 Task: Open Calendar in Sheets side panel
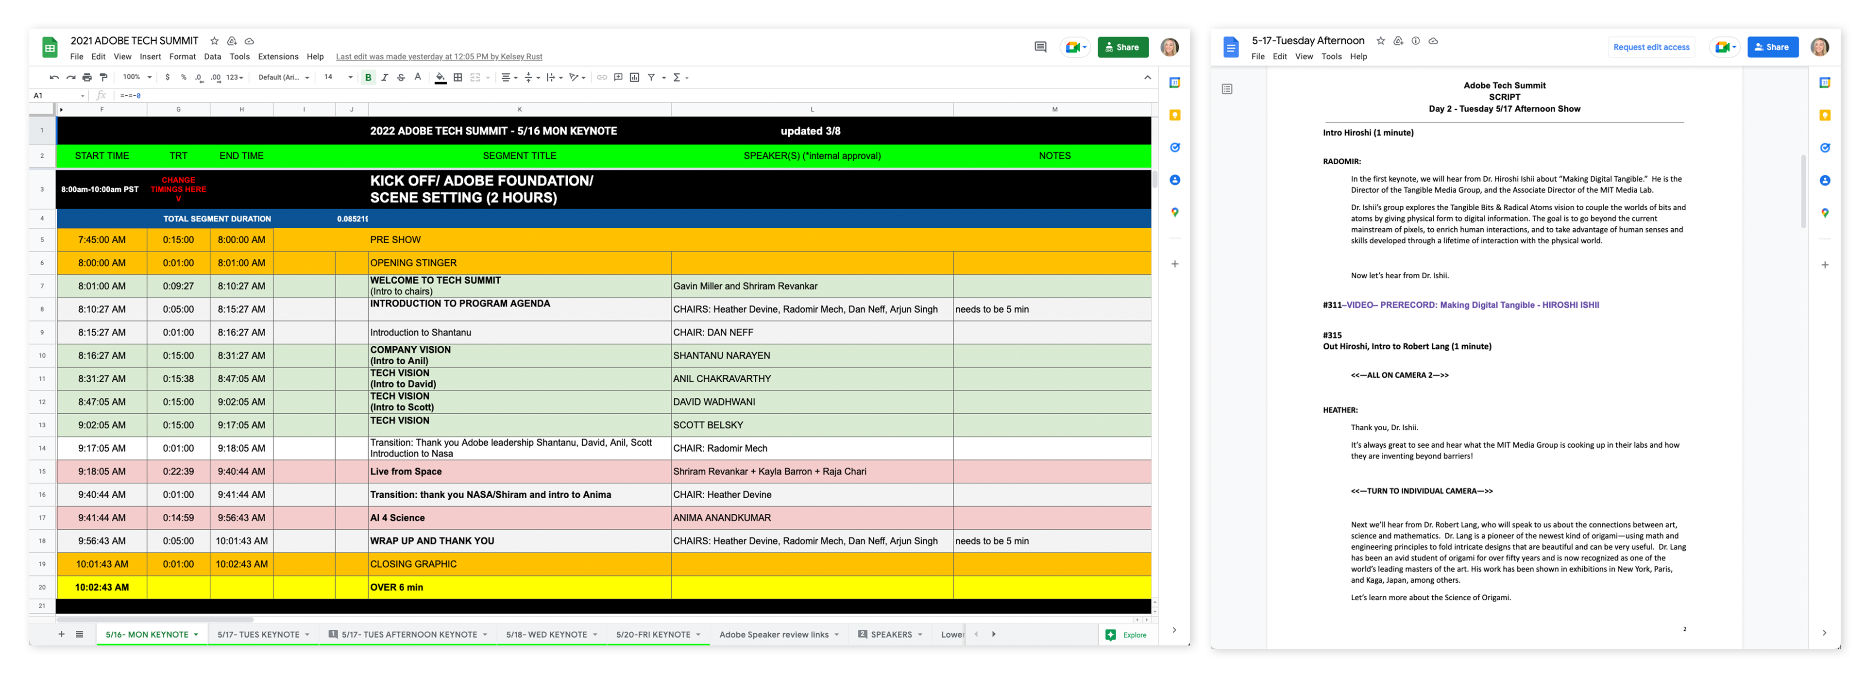1174,83
